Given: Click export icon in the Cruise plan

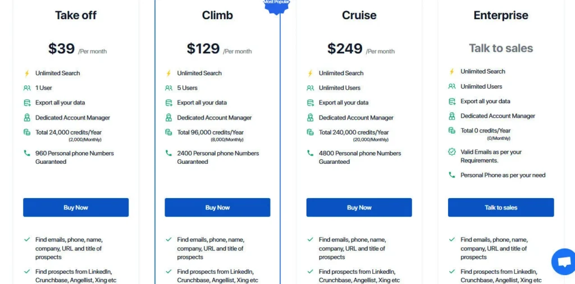Looking at the screenshot, I should pyautogui.click(x=310, y=103).
